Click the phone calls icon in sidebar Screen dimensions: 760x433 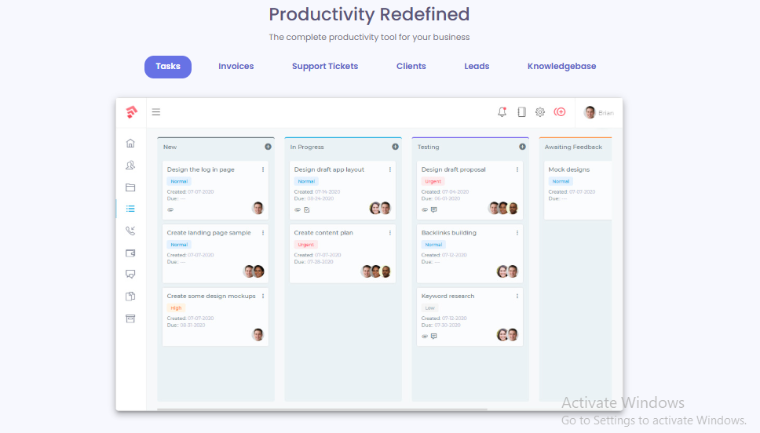click(130, 231)
